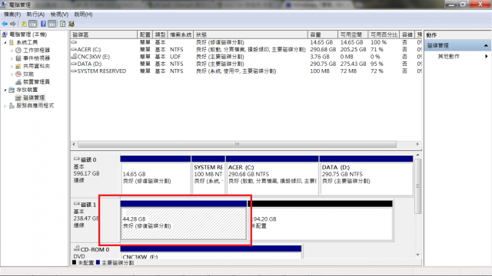Image resolution: width=492 pixels, height=276 pixels.
Task: Toggle the show/hide action pane toolbar icon
Action: pos(52,24)
